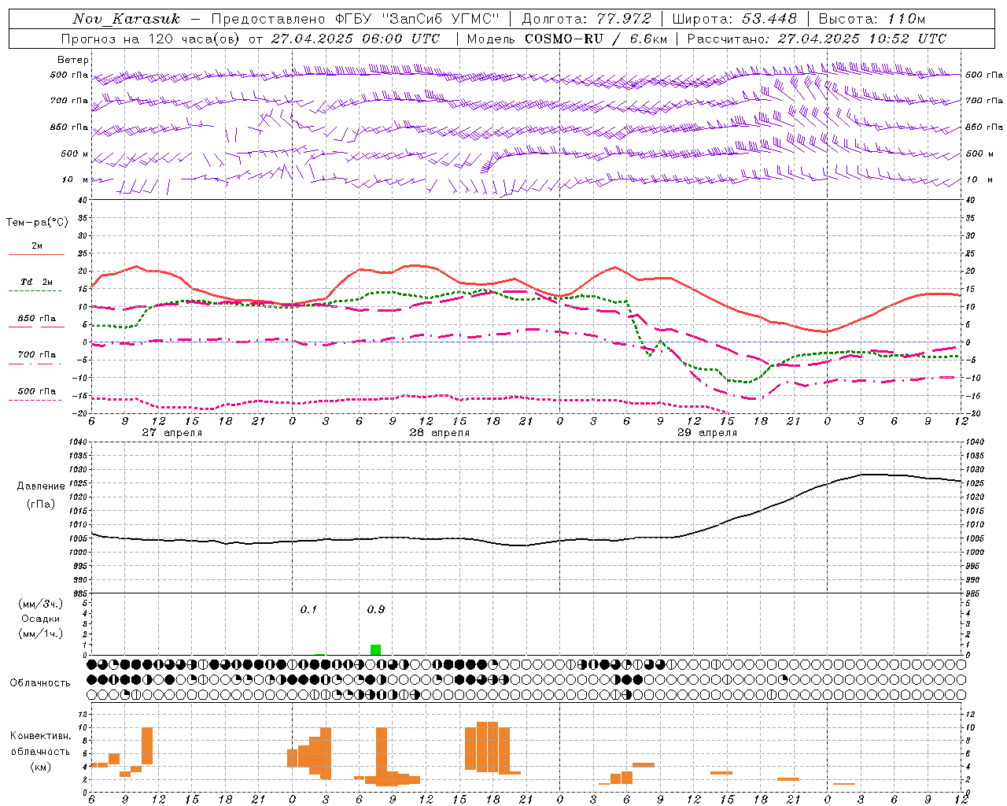Click the forecast header Прогноз на 120 часа(ов)
The image size is (1007, 806).
[x=151, y=39]
